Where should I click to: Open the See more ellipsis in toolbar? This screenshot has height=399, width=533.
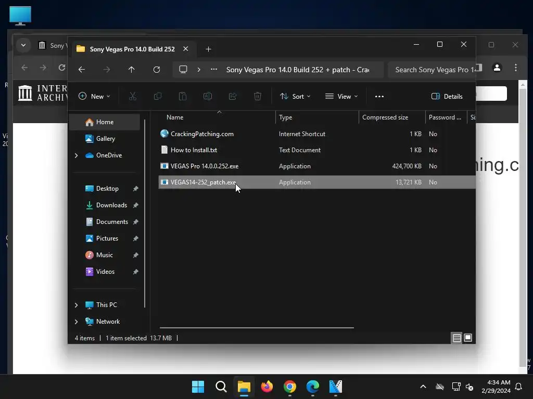379,96
